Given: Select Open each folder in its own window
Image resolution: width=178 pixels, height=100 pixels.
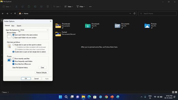Looking at the screenshot, I should tap(13, 37).
